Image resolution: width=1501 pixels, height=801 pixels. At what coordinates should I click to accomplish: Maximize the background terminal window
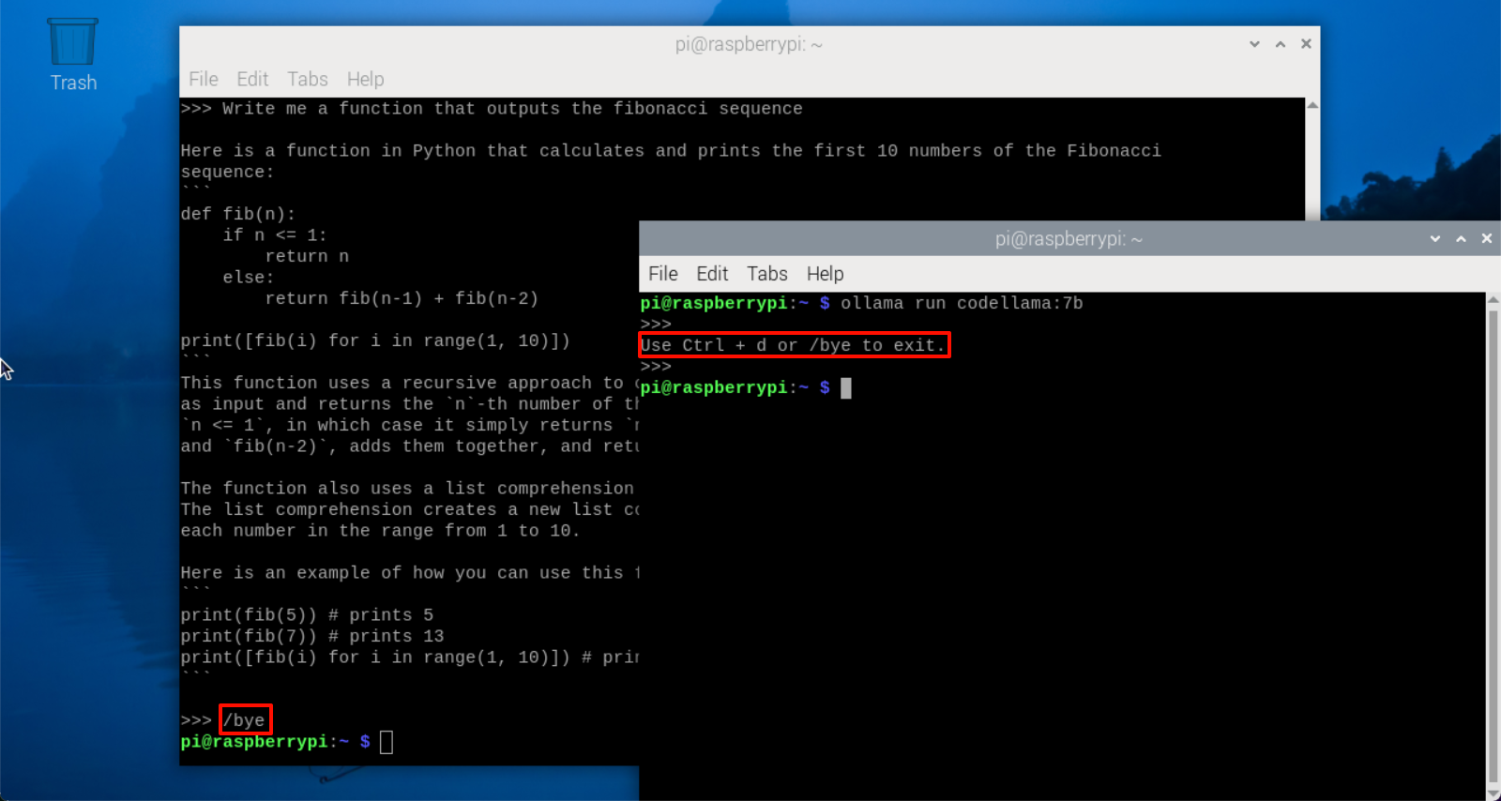(1280, 44)
